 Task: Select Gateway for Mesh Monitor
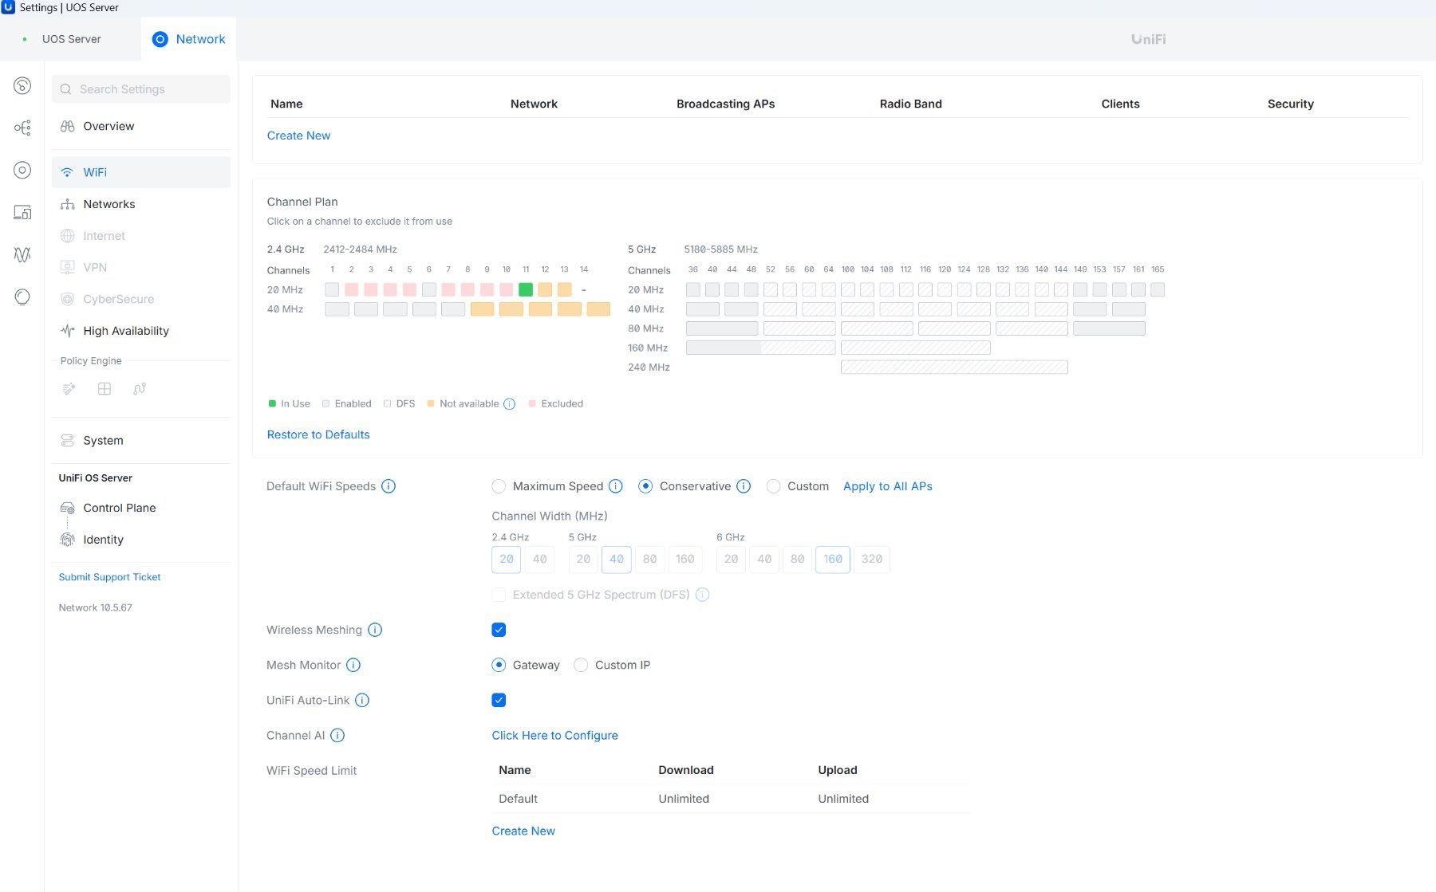click(x=499, y=665)
